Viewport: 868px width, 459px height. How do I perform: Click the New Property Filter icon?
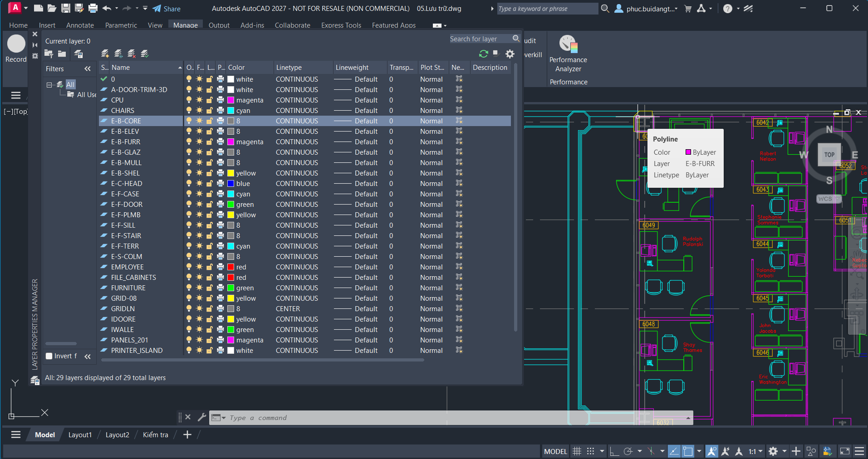(49, 54)
